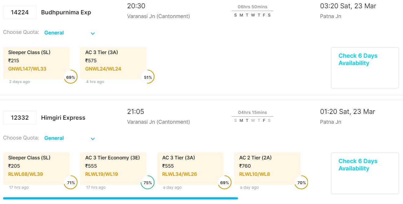403x204 pixels.
Task: Expand the quota chevron for Budhpurnima Exp
Action: coord(93,33)
